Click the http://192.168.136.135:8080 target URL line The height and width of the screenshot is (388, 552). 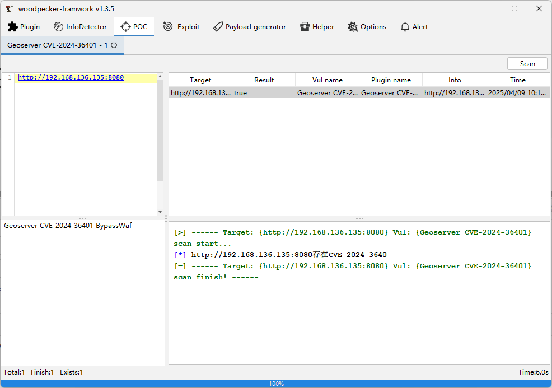pyautogui.click(x=71, y=78)
